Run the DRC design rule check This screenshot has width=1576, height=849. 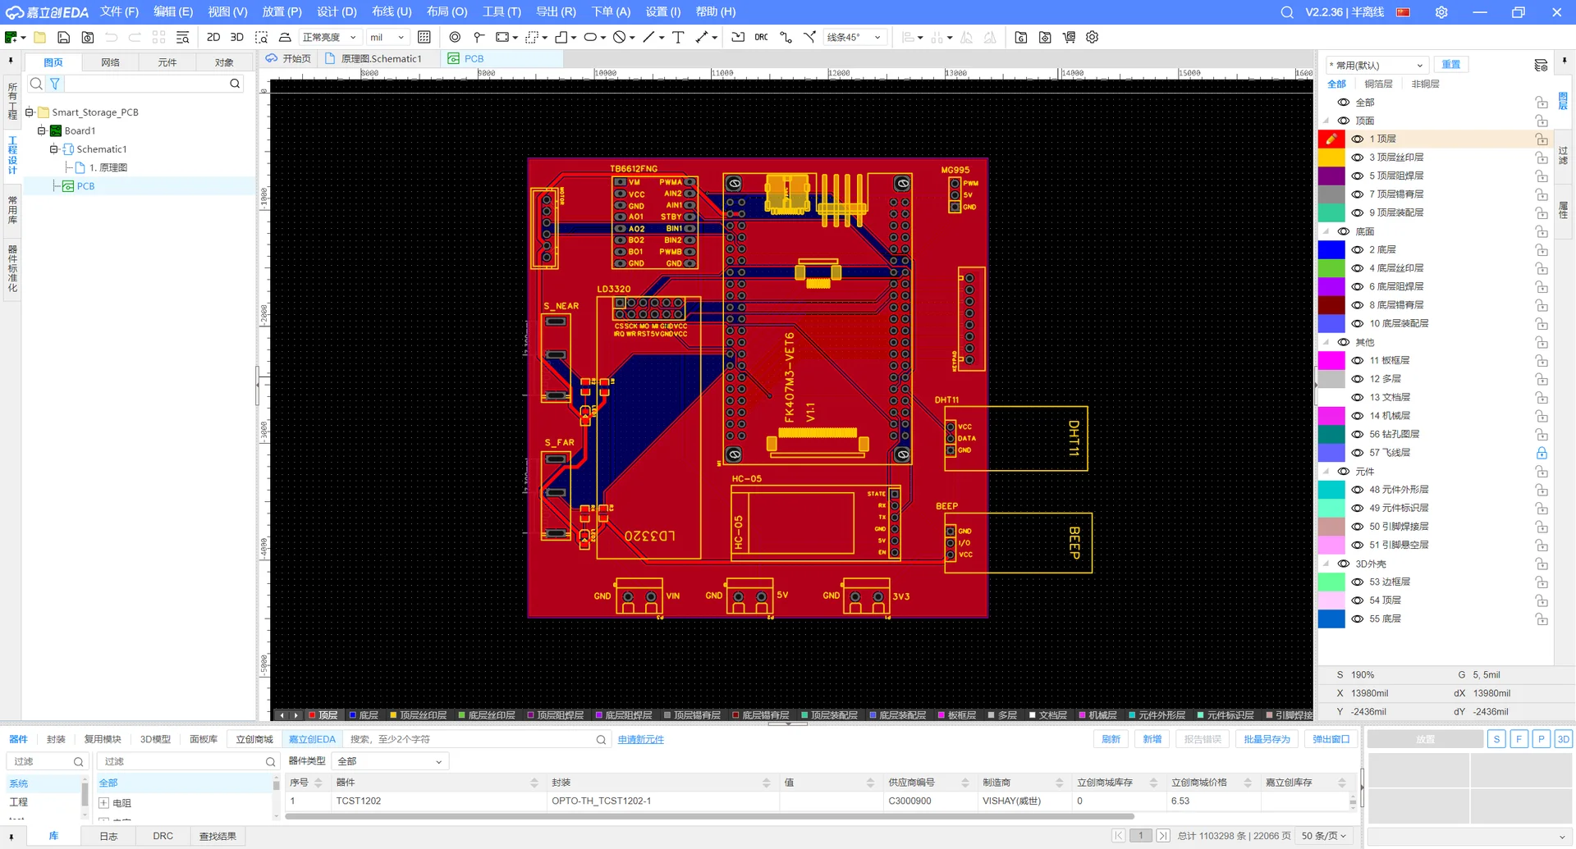pos(760,37)
